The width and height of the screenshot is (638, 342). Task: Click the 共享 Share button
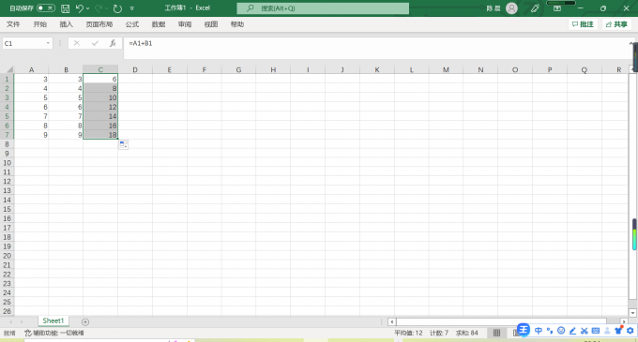pos(616,24)
